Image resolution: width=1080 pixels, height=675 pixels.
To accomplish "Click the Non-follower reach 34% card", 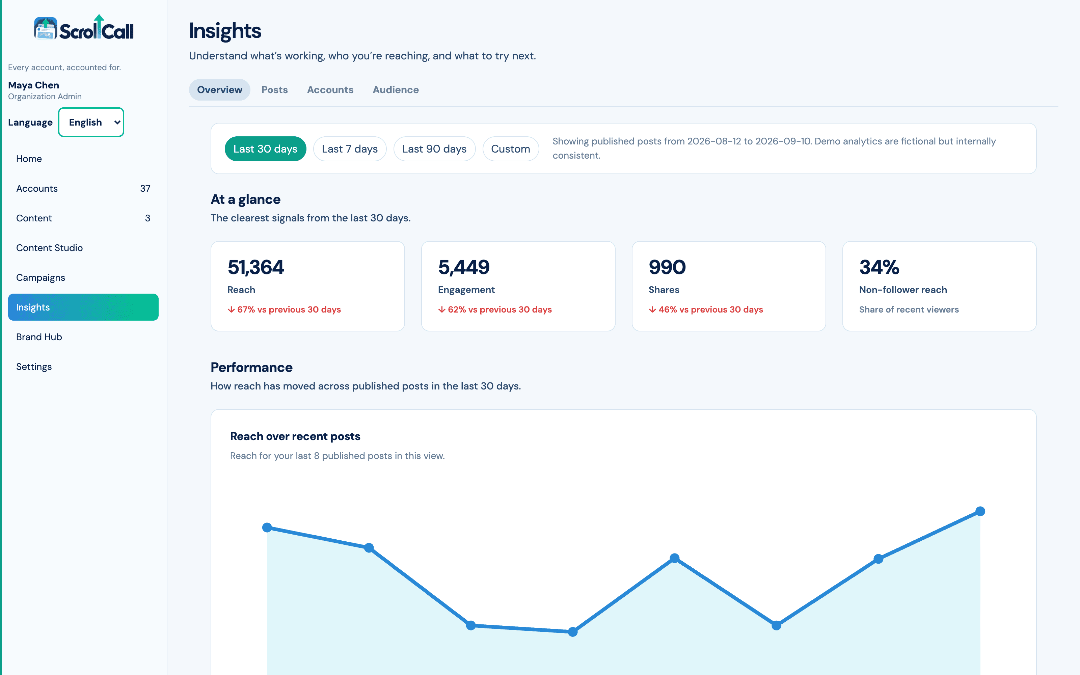I will (939, 286).
